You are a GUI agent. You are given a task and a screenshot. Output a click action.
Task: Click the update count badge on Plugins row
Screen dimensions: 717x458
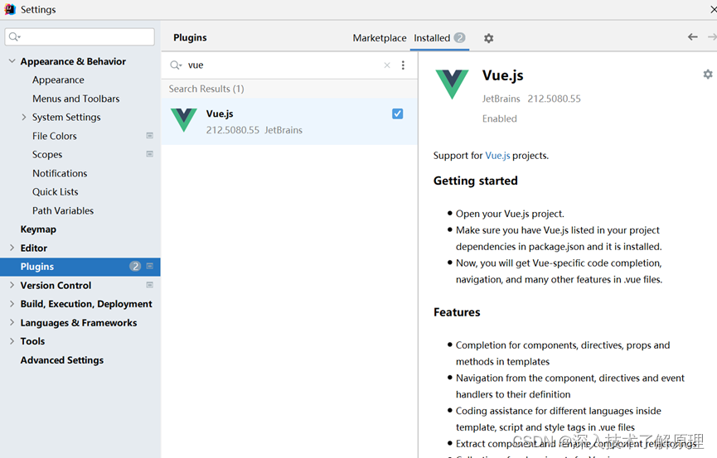click(x=135, y=267)
